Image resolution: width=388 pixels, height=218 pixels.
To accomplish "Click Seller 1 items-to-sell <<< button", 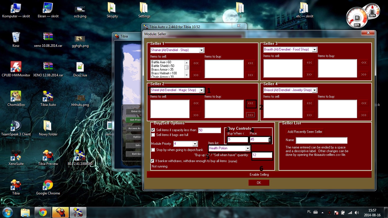I will pos(196,63).
